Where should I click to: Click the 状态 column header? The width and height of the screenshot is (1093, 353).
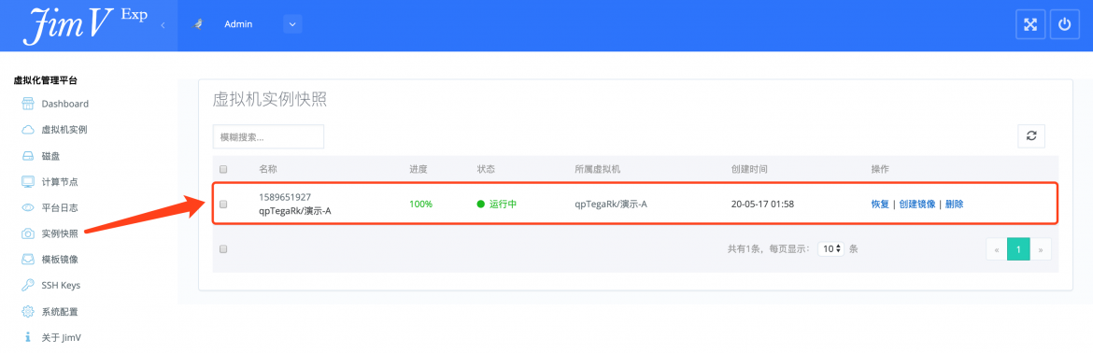pyautogui.click(x=486, y=169)
